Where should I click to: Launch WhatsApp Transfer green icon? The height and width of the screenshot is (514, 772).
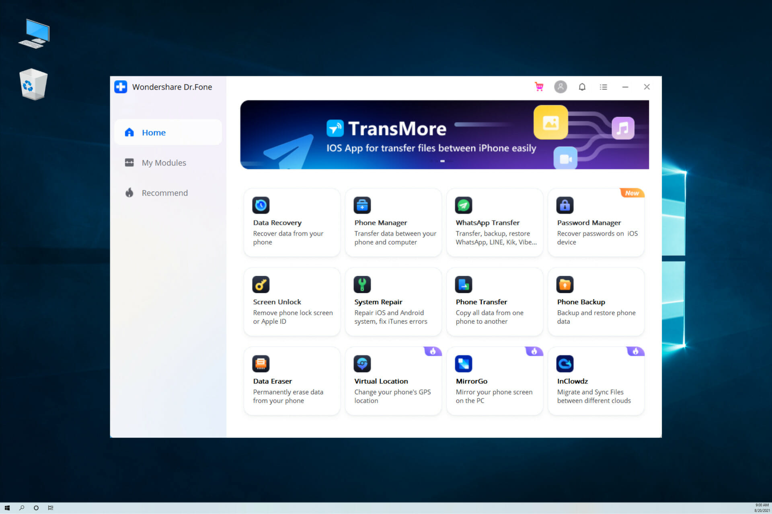coord(463,205)
